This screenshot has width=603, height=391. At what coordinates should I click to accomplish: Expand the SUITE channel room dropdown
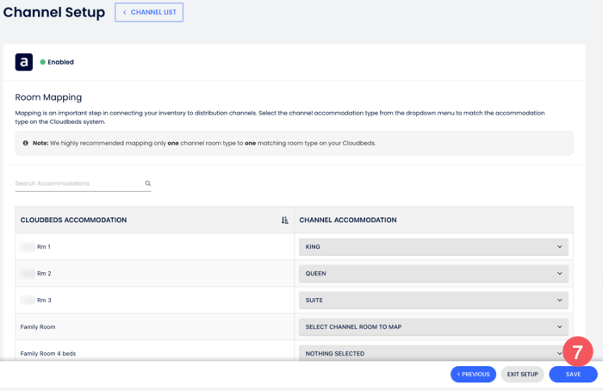433,301
